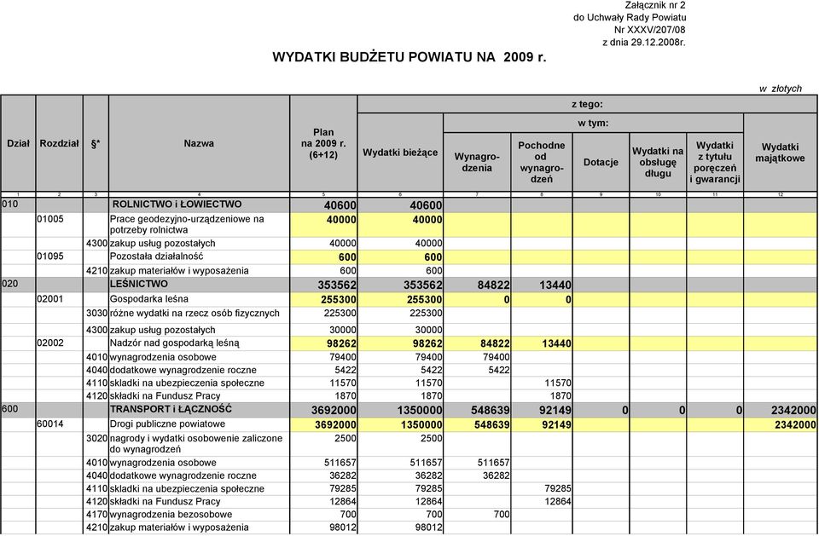This screenshot has height=536, width=819.
Task: Click the 'TRANSPORT i ŁĄCZNOŚĆ' section name
Action: coord(171,409)
